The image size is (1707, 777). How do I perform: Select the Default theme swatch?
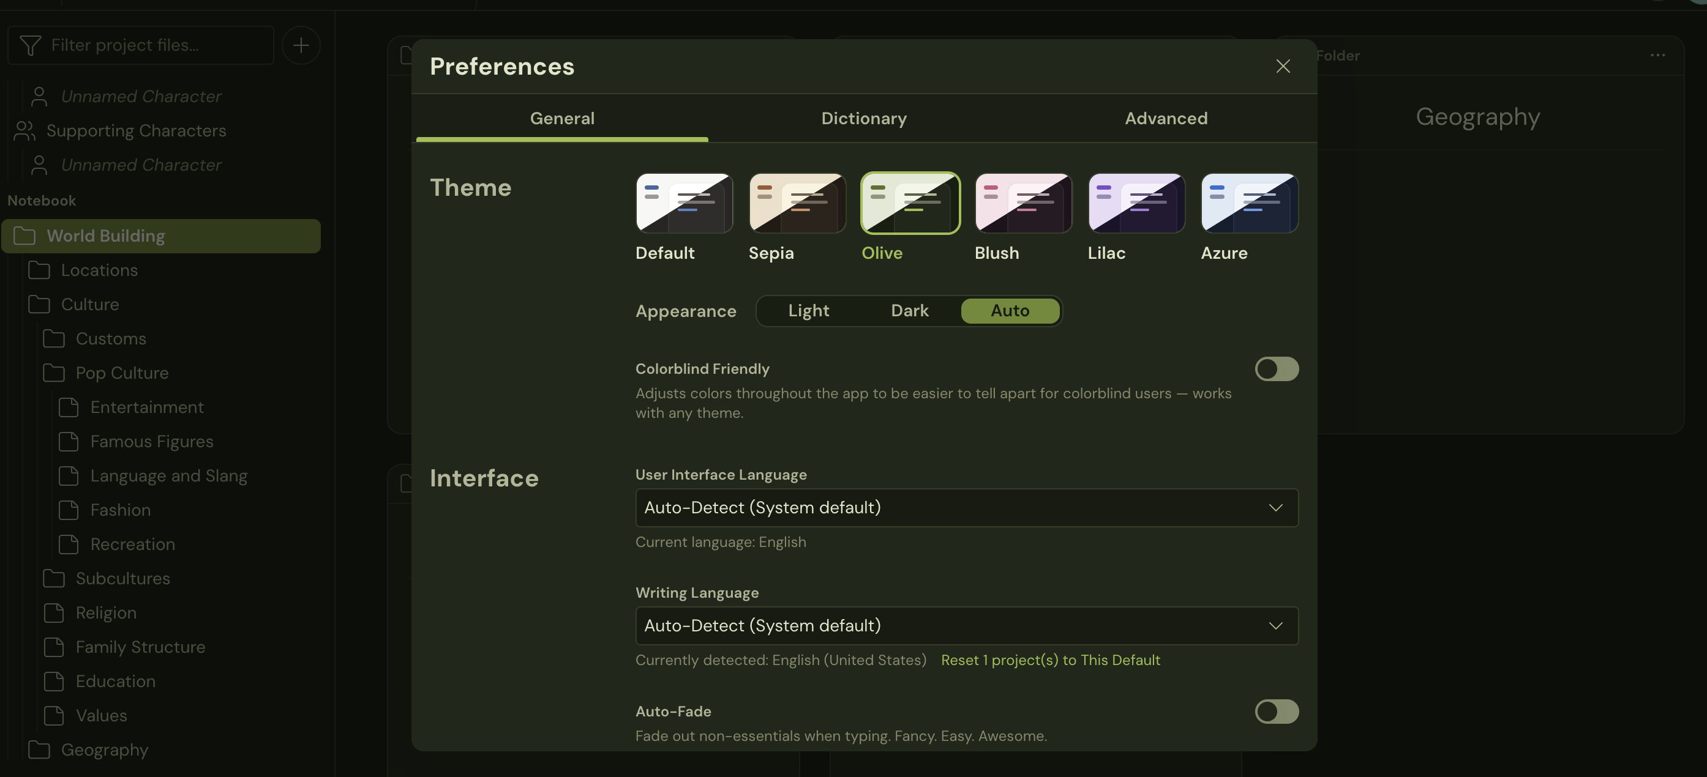[684, 203]
